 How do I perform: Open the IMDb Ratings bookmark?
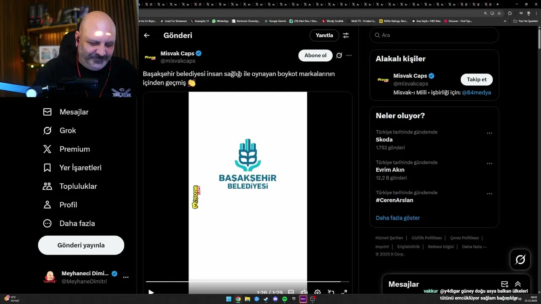393,21
